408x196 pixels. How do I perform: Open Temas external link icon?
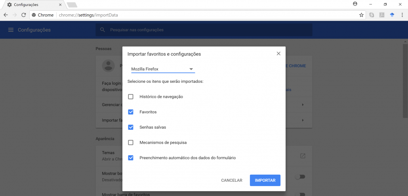click(x=303, y=156)
